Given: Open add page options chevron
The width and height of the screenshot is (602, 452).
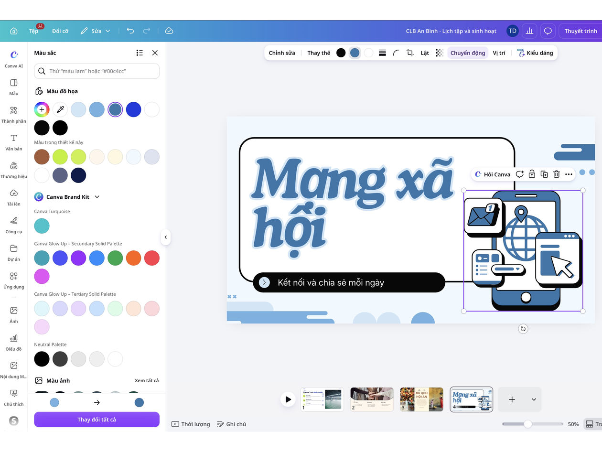Looking at the screenshot, I should click(534, 399).
